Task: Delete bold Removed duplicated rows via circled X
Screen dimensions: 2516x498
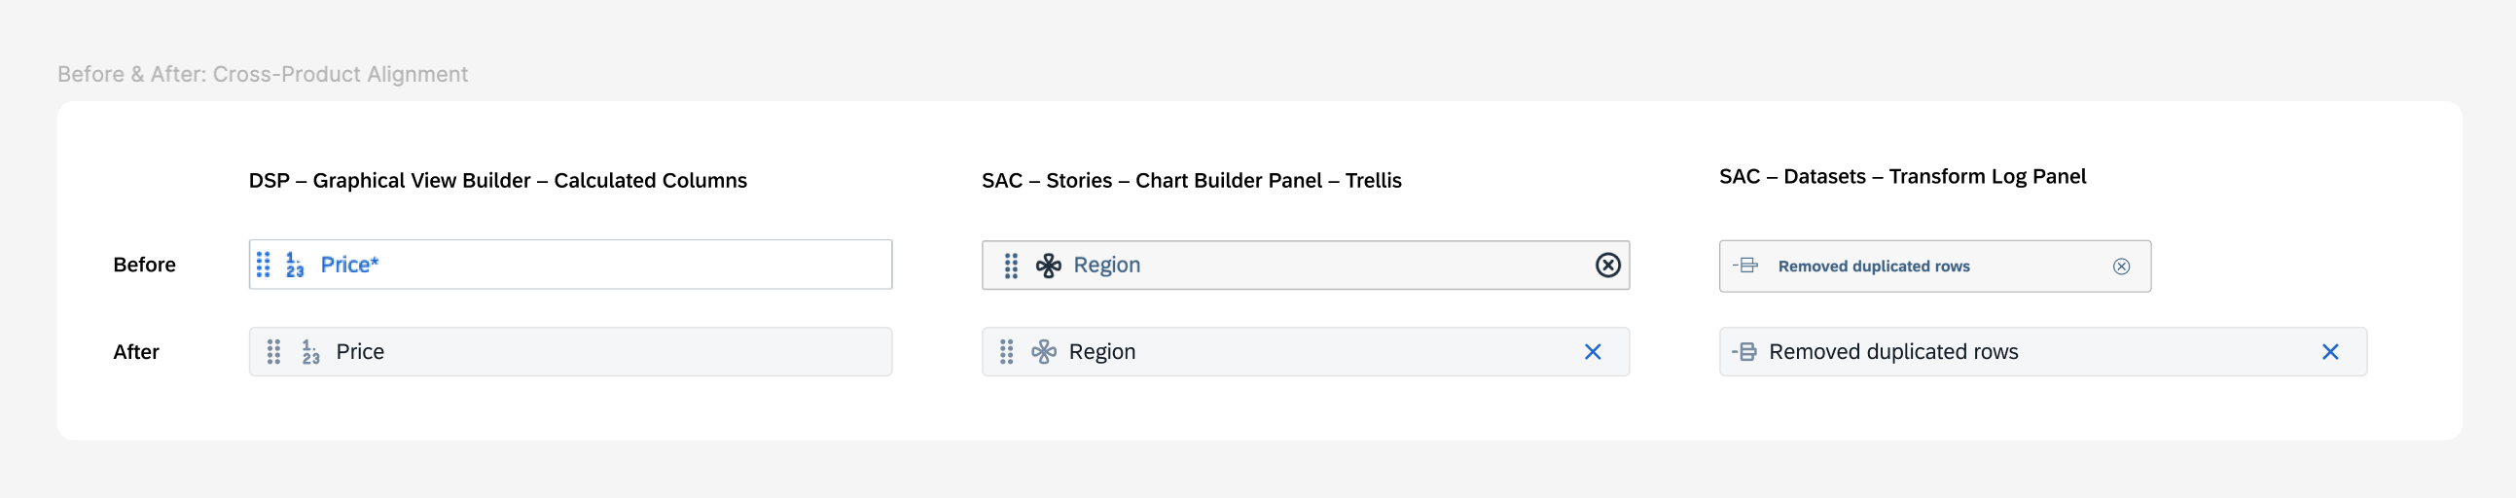Action: (2121, 267)
